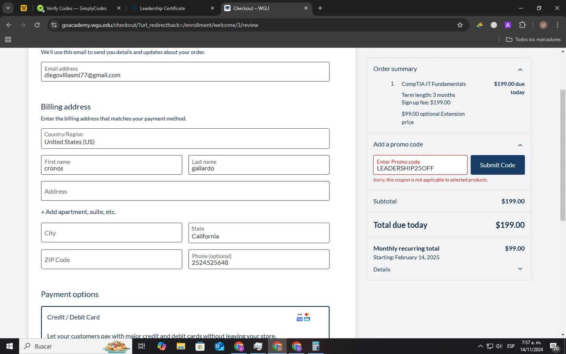
Task: Open the Windows Start menu
Action: tap(9, 346)
